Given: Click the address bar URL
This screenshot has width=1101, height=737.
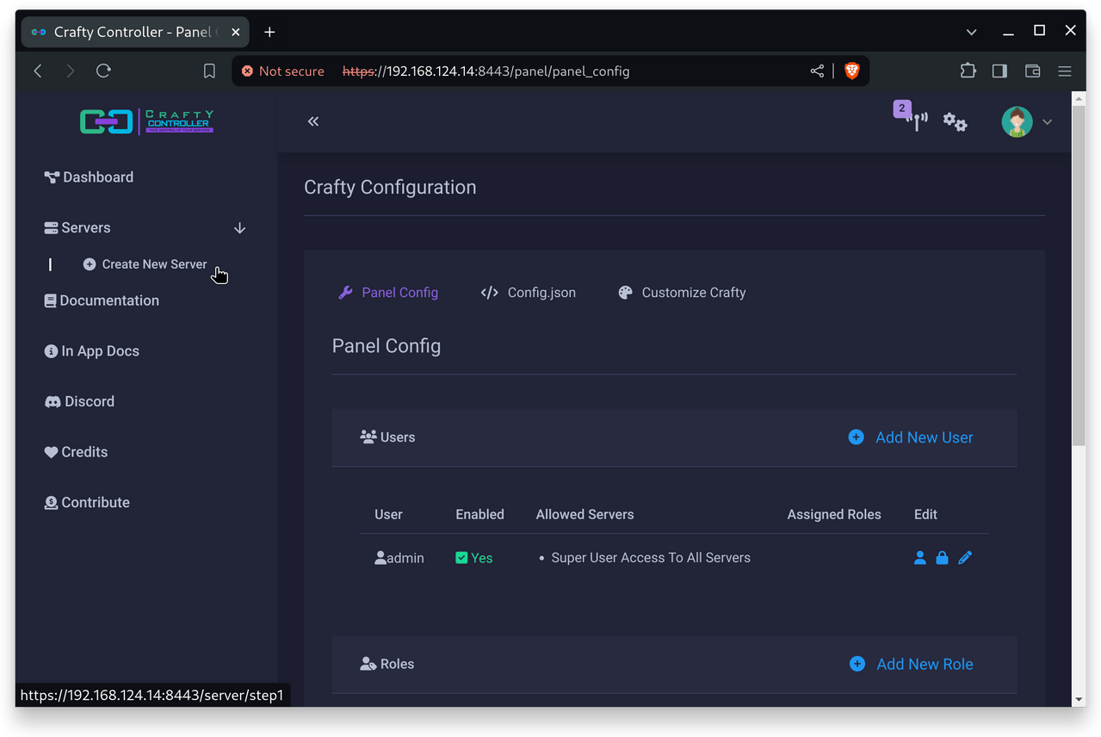Looking at the screenshot, I should point(486,71).
